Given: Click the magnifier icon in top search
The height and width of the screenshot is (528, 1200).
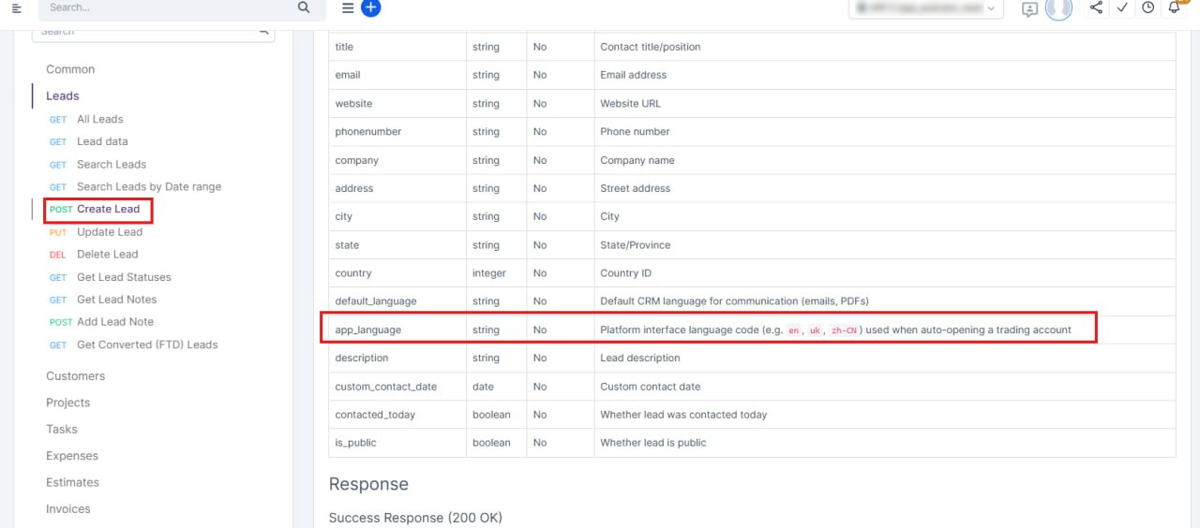Looking at the screenshot, I should pos(303,7).
